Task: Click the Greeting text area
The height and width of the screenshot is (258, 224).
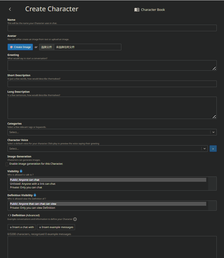Action: pos(112,65)
